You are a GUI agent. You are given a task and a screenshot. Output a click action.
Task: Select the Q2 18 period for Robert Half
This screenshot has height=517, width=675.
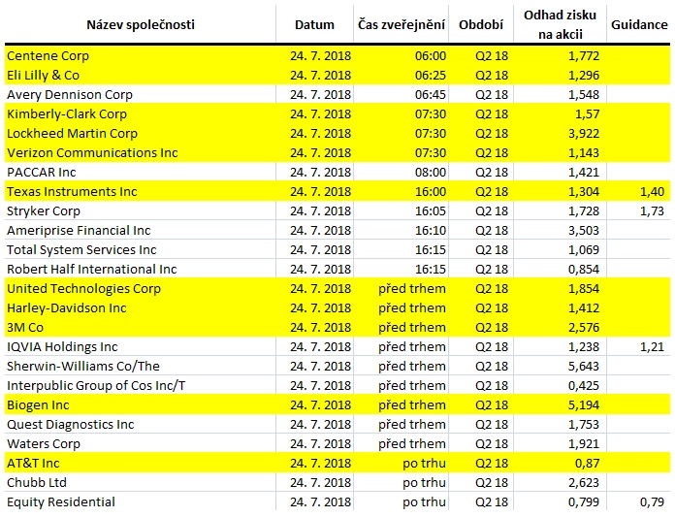(492, 269)
